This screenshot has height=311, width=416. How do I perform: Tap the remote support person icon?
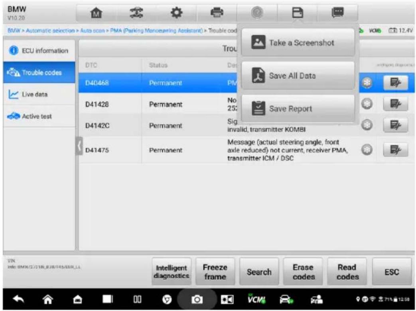tap(316, 299)
